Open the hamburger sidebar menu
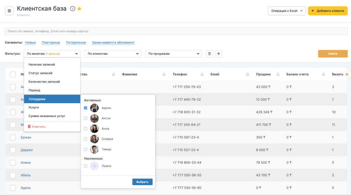Screen dimensions: 351x195 (9, 11)
